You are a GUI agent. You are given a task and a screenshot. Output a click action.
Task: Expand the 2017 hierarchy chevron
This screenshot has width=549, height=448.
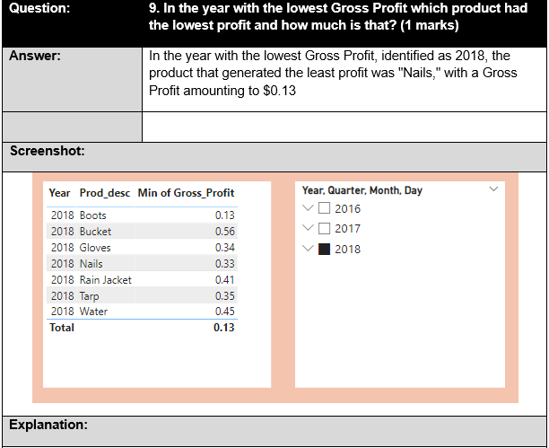(309, 229)
